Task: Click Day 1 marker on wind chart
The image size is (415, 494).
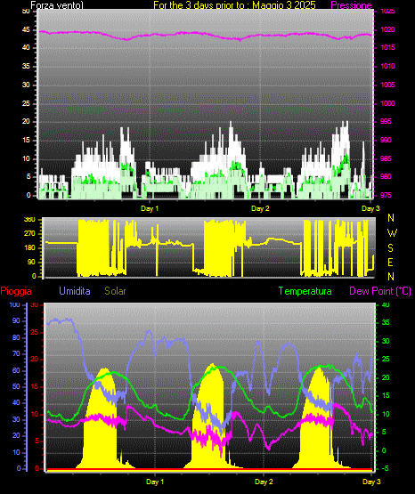Action: tap(150, 208)
